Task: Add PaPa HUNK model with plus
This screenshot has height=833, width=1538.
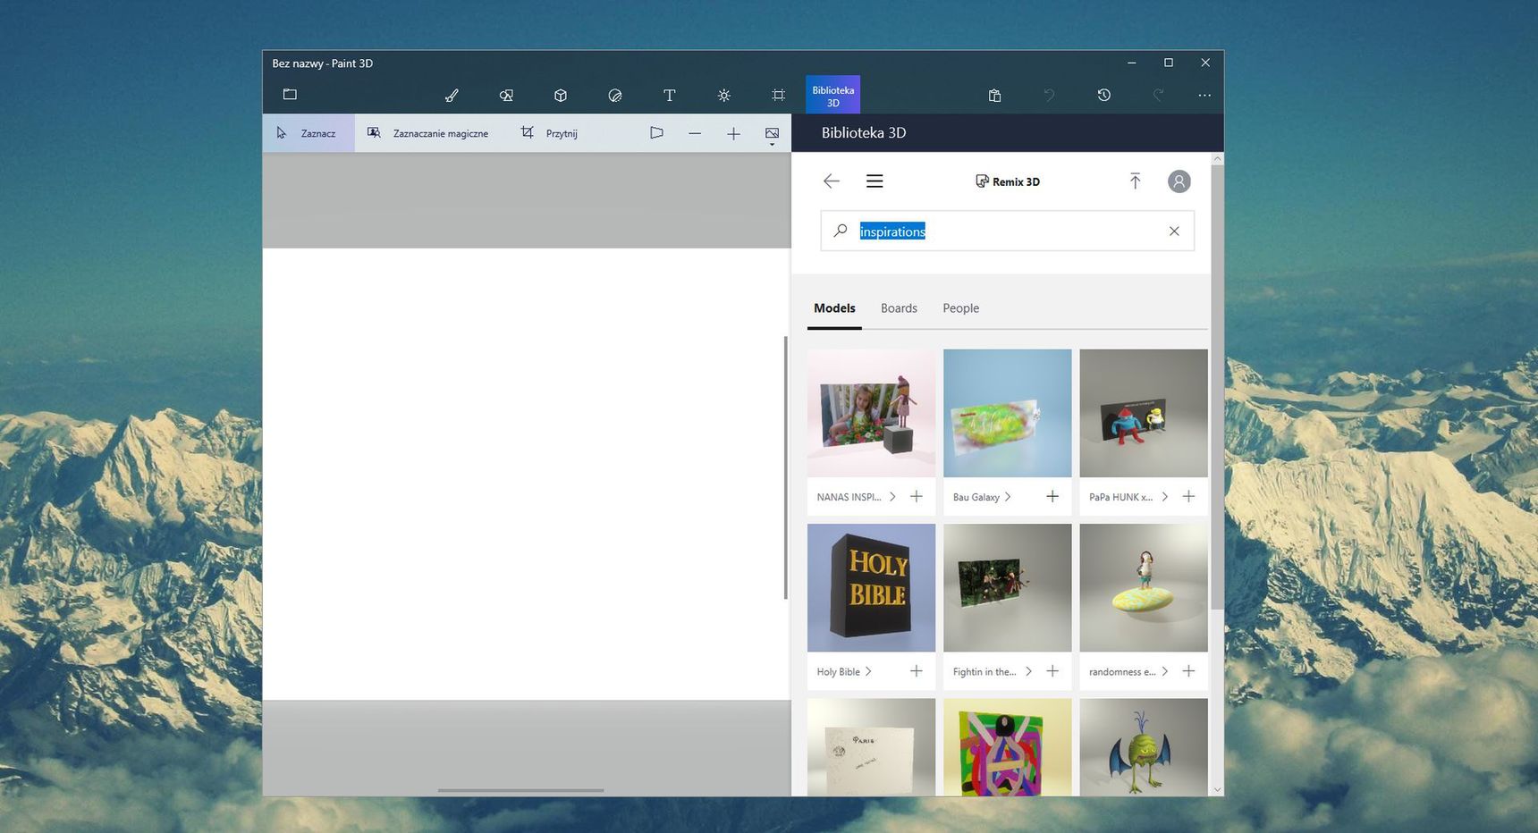Action: pos(1188,497)
